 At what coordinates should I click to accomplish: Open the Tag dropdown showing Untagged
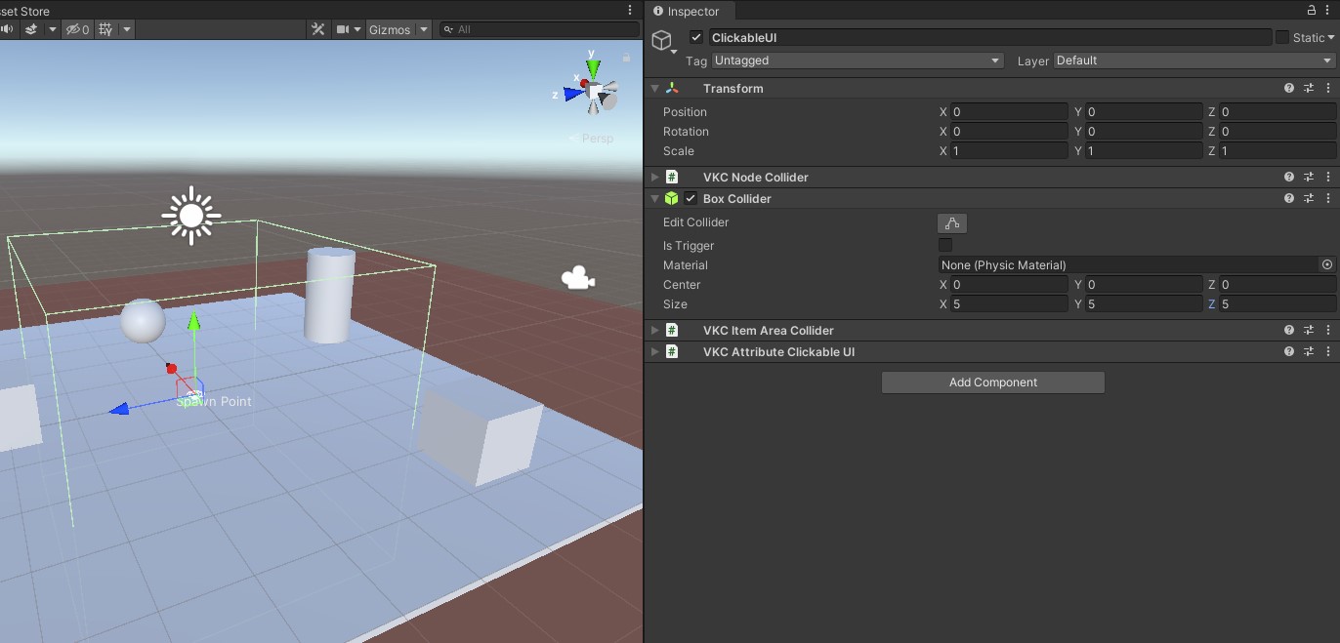[x=857, y=60]
